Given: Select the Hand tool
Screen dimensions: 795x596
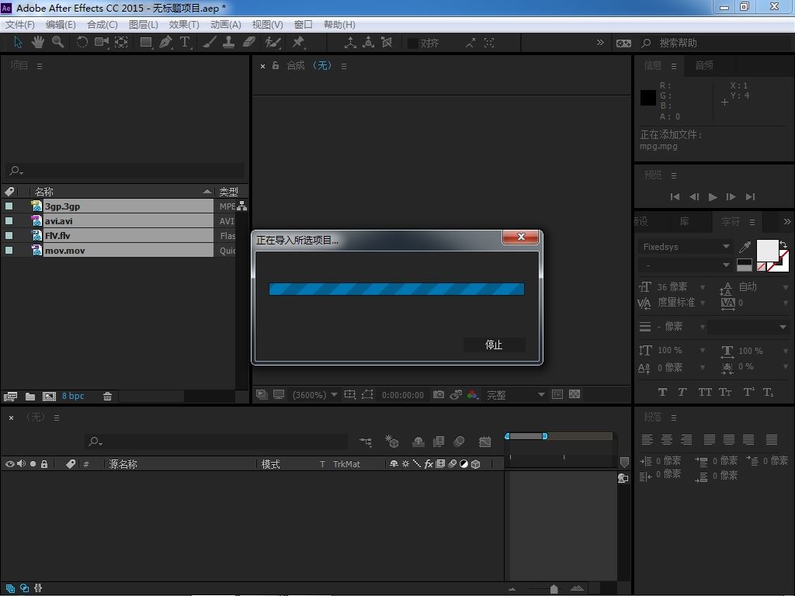Looking at the screenshot, I should click(x=37, y=43).
